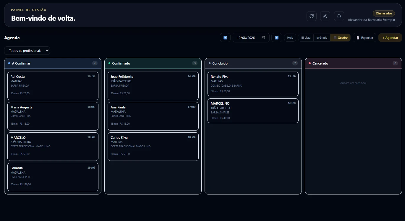Image resolution: width=405 pixels, height=221 pixels.
Task: Open notifications bell icon
Action: [339, 16]
